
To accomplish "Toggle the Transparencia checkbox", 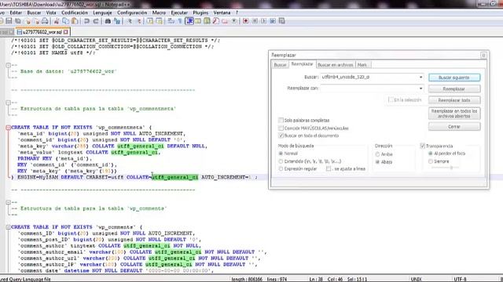I will [423, 146].
